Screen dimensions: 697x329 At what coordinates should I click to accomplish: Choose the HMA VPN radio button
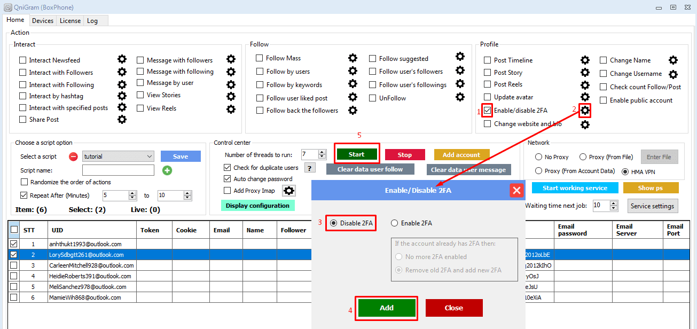click(625, 171)
